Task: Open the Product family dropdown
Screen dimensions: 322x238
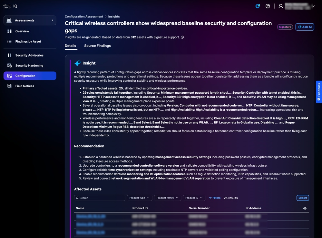Action: coord(167,198)
